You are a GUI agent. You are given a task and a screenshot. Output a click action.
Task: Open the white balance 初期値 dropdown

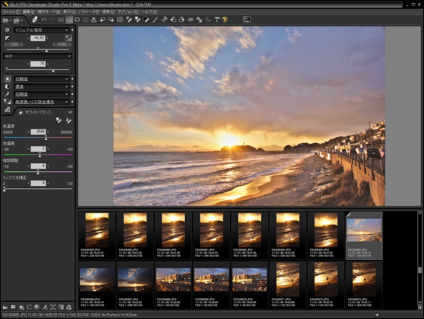[42, 79]
